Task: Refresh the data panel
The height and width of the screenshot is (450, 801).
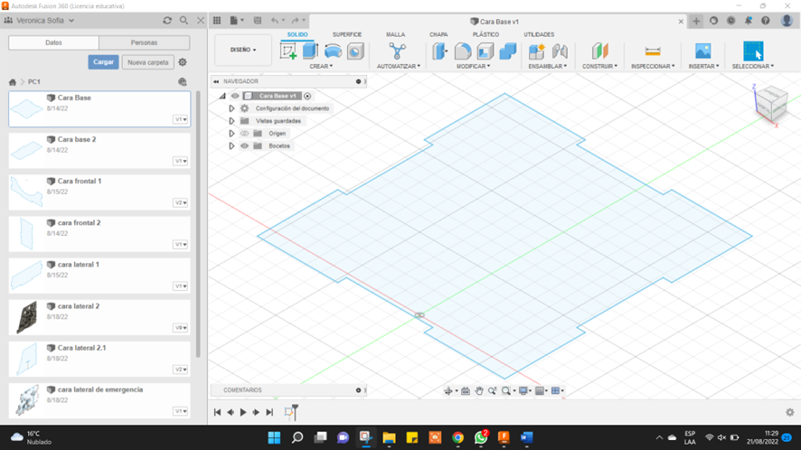Action: tap(167, 21)
